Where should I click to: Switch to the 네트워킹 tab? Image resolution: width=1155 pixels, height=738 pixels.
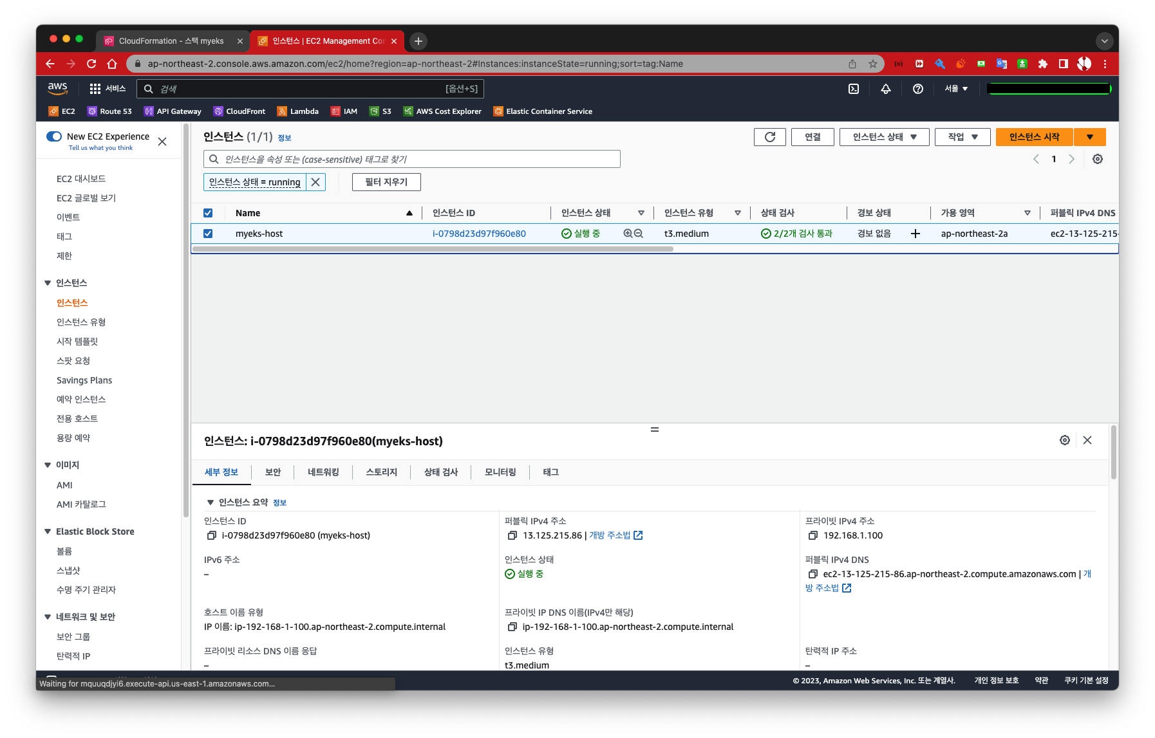coord(323,472)
